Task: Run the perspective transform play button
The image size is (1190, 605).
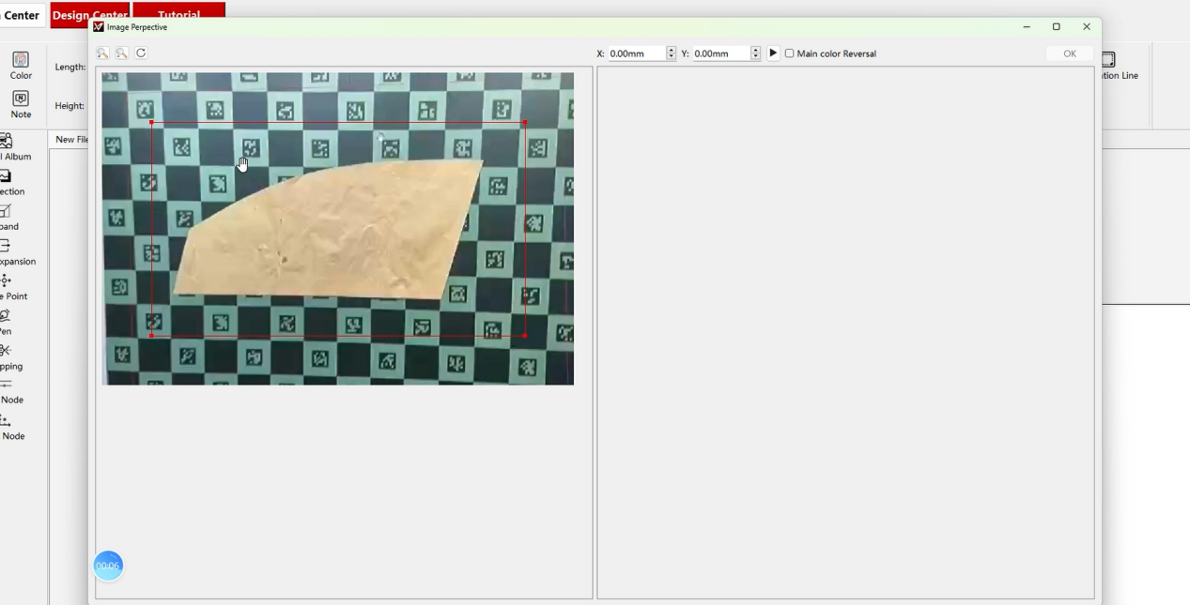Action: (773, 53)
